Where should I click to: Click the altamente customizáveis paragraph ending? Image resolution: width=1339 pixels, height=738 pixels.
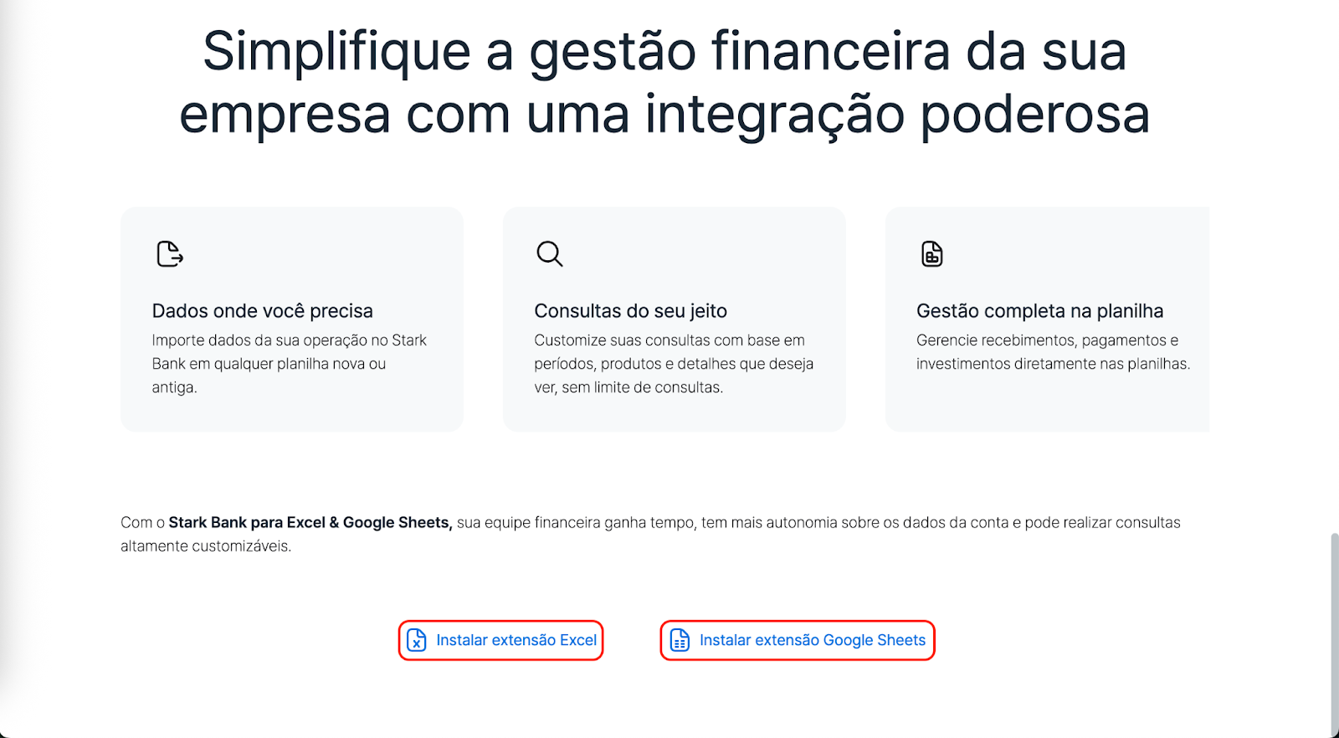point(206,546)
